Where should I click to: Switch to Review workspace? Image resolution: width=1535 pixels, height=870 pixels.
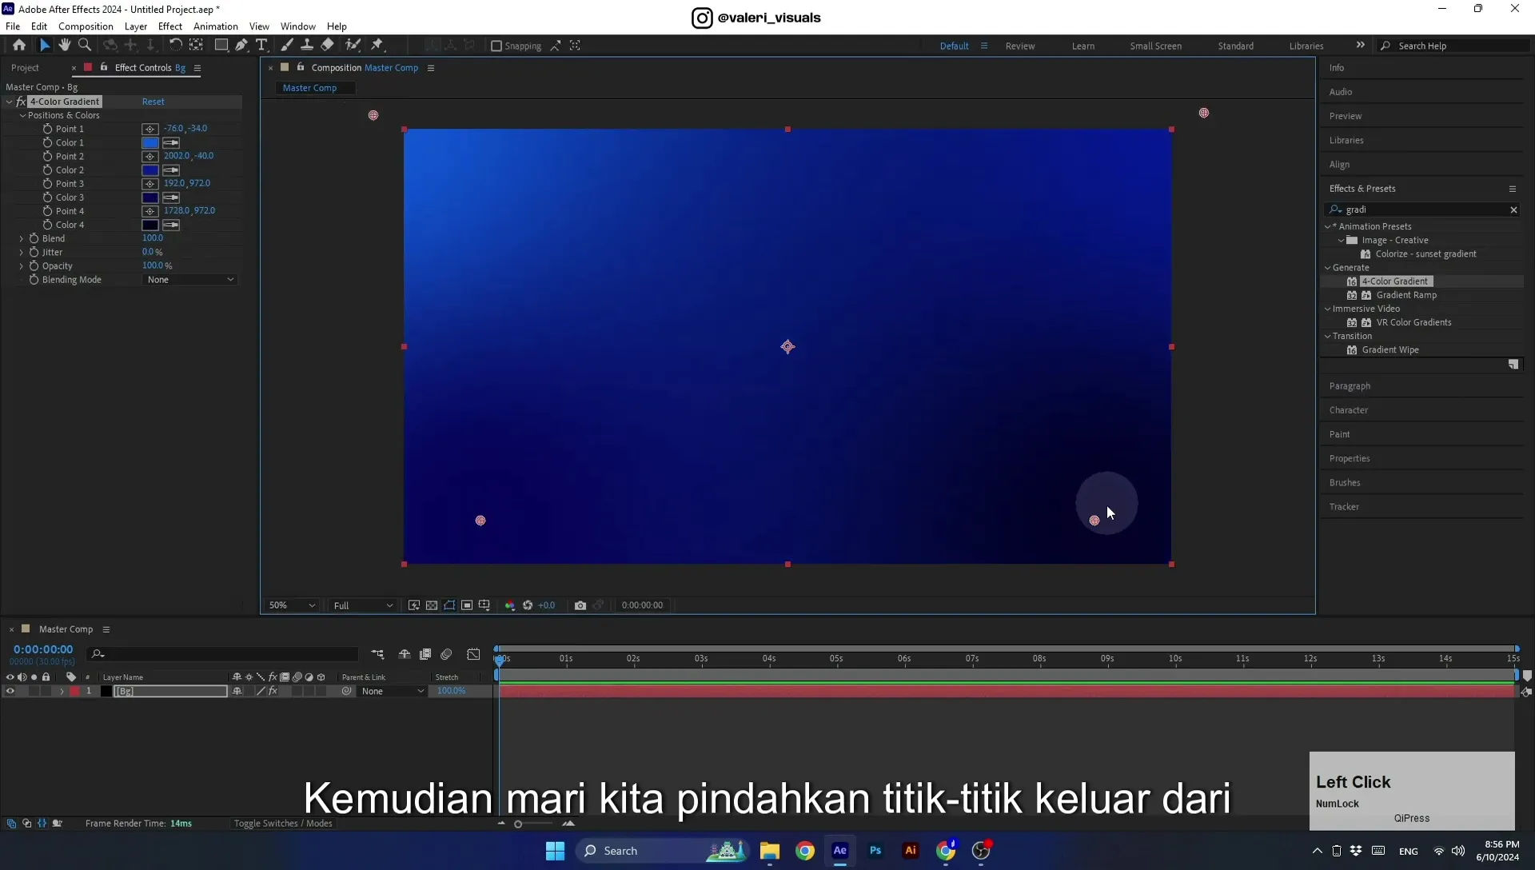coord(1019,46)
